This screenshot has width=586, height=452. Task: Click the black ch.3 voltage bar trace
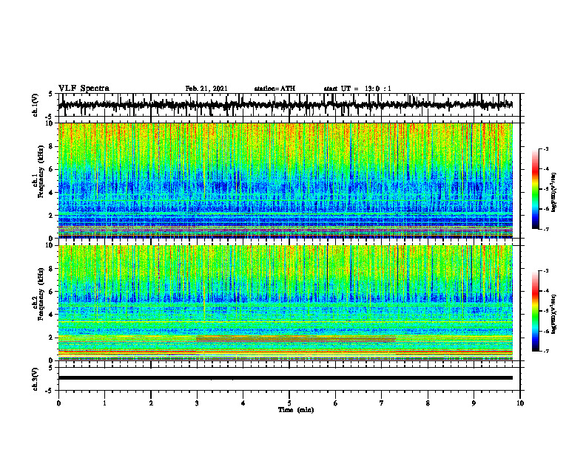coord(286,378)
